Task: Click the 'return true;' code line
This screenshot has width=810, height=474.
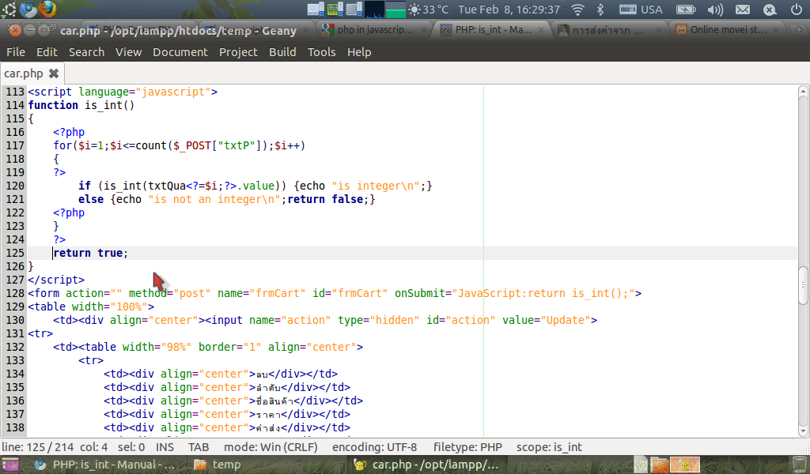Action: tap(90, 253)
